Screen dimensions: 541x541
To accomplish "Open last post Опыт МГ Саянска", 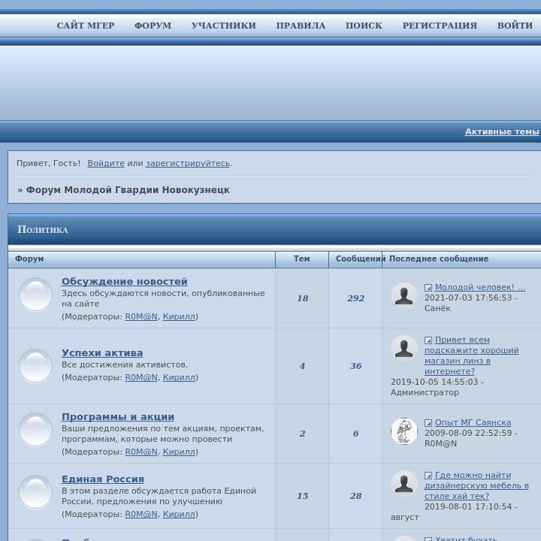I will 473,422.
